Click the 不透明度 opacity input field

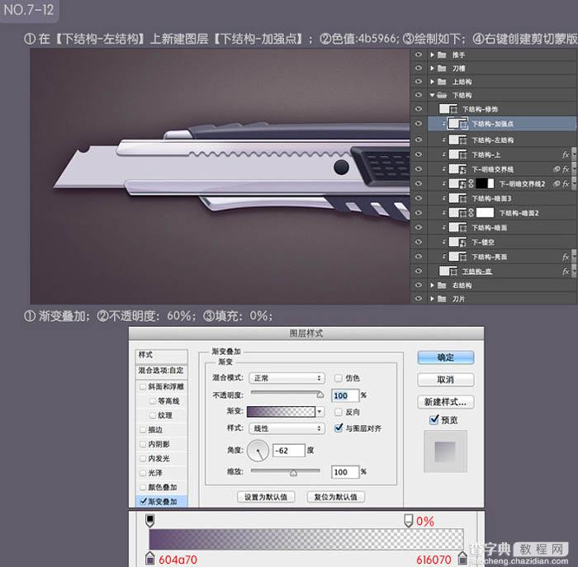coord(345,395)
